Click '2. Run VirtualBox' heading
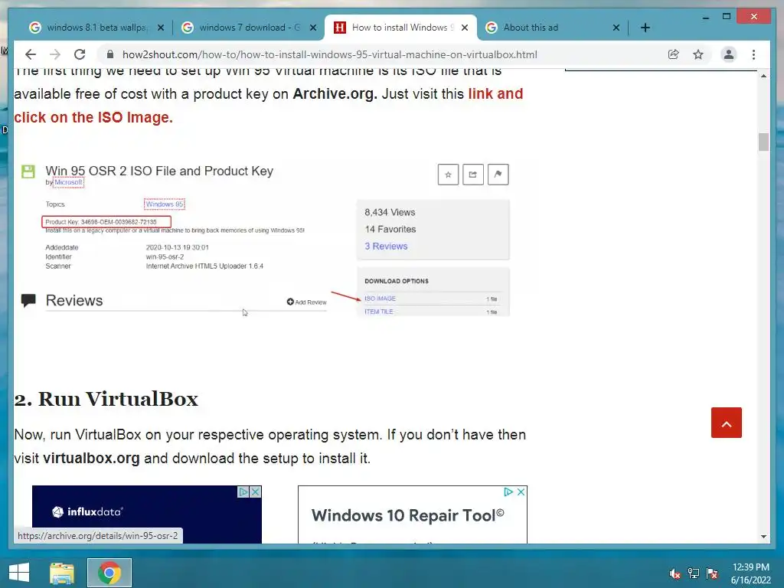The image size is (784, 588). pyautogui.click(x=106, y=399)
